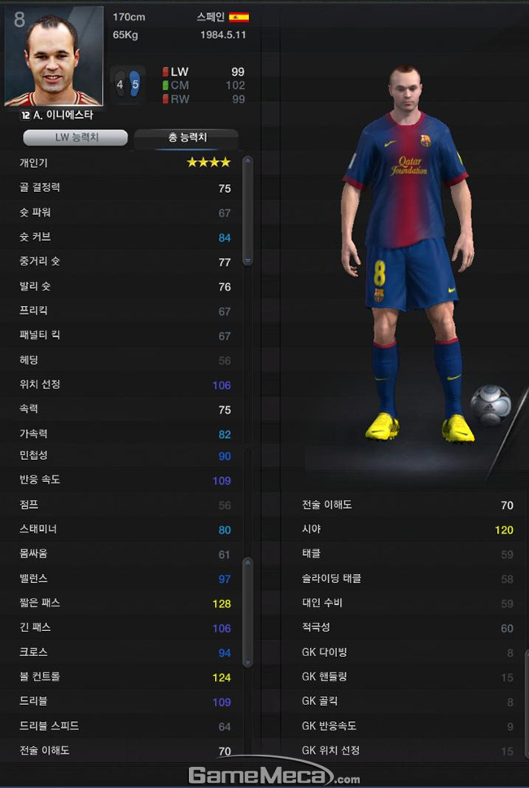The image size is (529, 788).
Task: Select the left foot rating 4 icon
Action: point(120,85)
